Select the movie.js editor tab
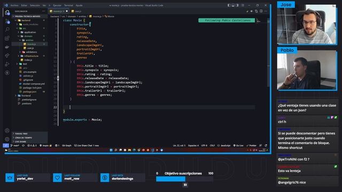The image size is (342, 192). tap(59, 11)
